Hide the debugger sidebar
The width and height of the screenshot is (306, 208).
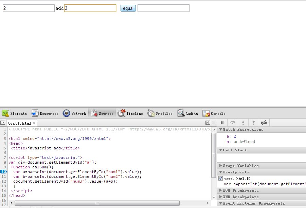pyautogui.click(x=208, y=123)
